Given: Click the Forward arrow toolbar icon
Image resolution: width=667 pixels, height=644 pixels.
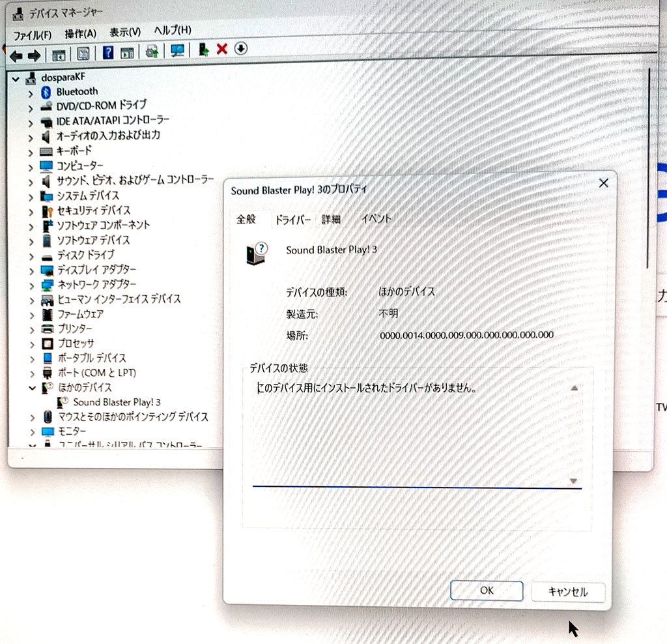Looking at the screenshot, I should click(34, 55).
